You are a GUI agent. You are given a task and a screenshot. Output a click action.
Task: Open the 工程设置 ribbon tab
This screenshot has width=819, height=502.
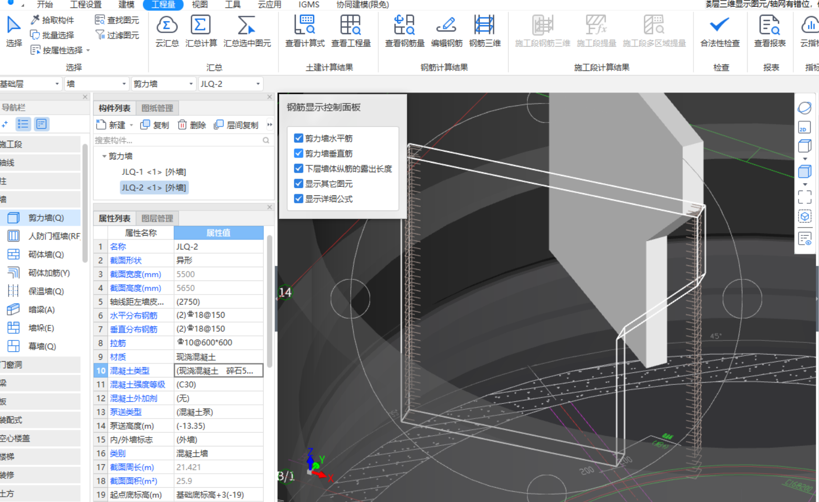click(x=86, y=5)
